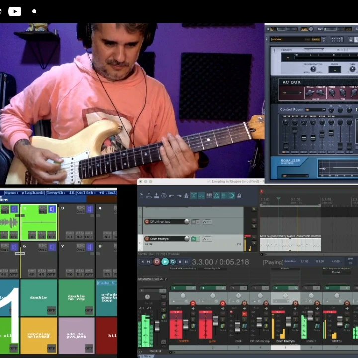Toggle envelope points move-with-items icon
Image resolution: width=358 pixels, height=358 pixels.
coord(216,196)
